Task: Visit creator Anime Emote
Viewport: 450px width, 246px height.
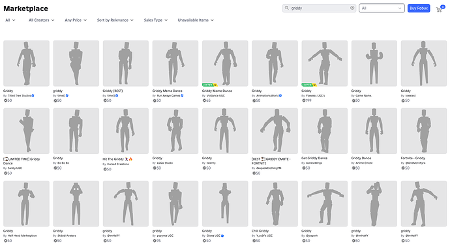Action: click(x=364, y=163)
